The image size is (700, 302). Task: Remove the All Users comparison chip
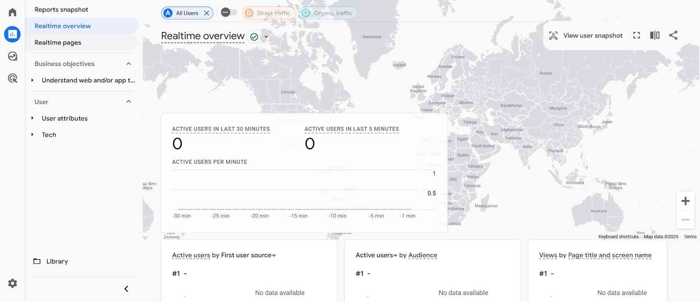[206, 13]
